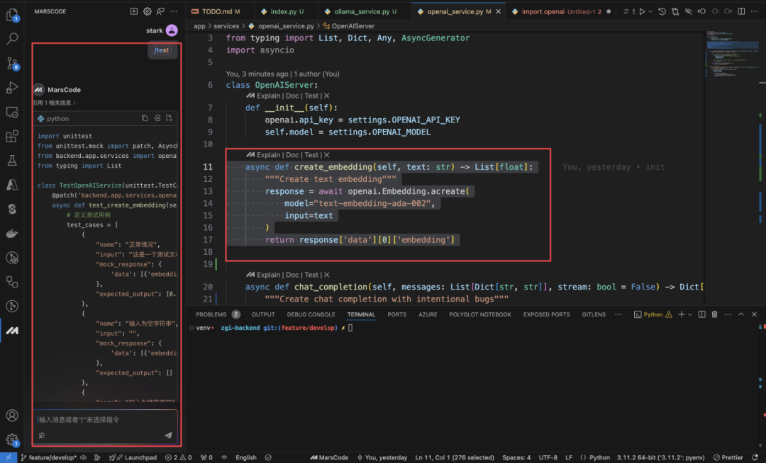This screenshot has width=766, height=463.
Task: Split the editor to the right
Action: pyautogui.click(x=741, y=11)
